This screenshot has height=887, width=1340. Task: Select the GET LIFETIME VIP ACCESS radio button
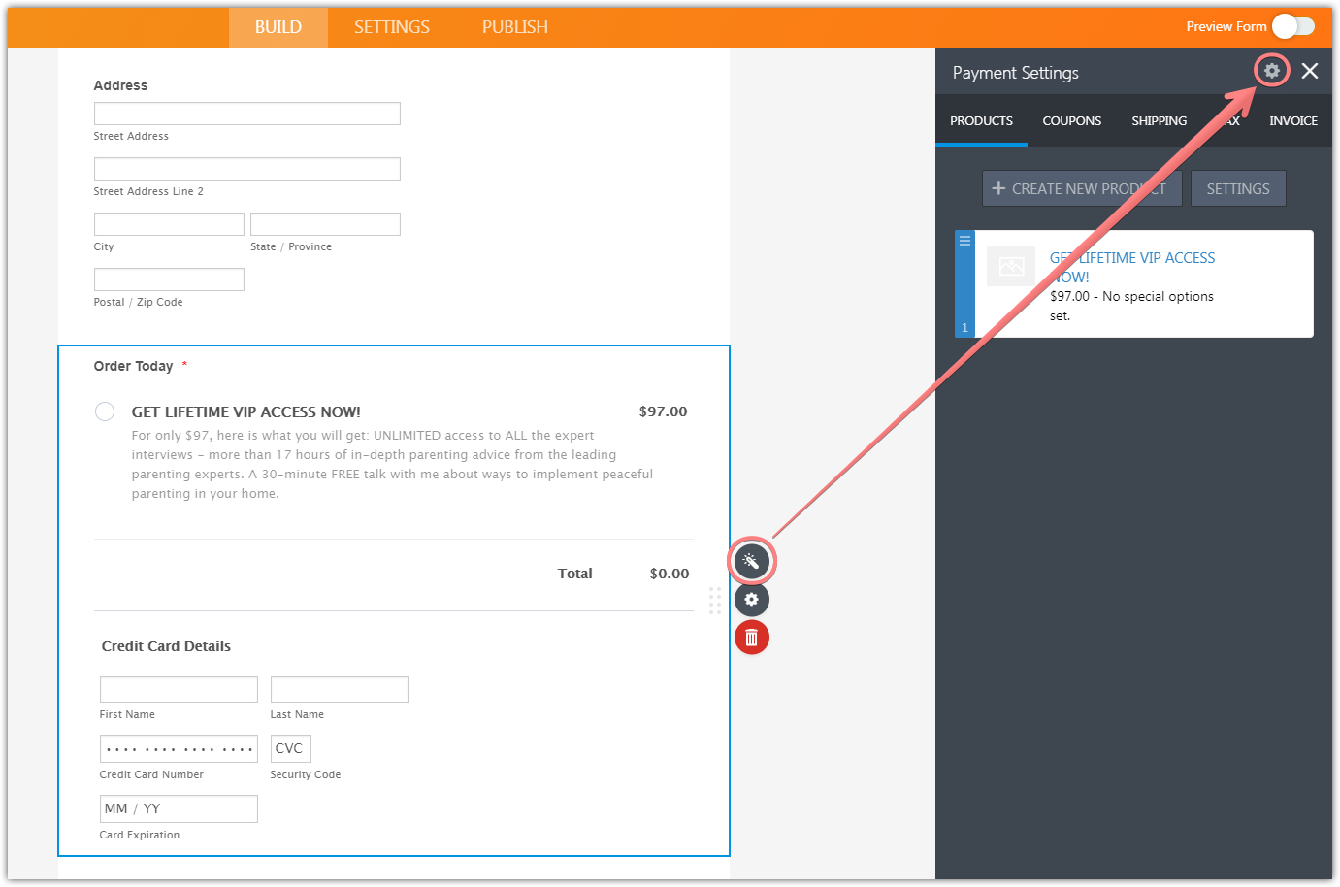point(105,411)
